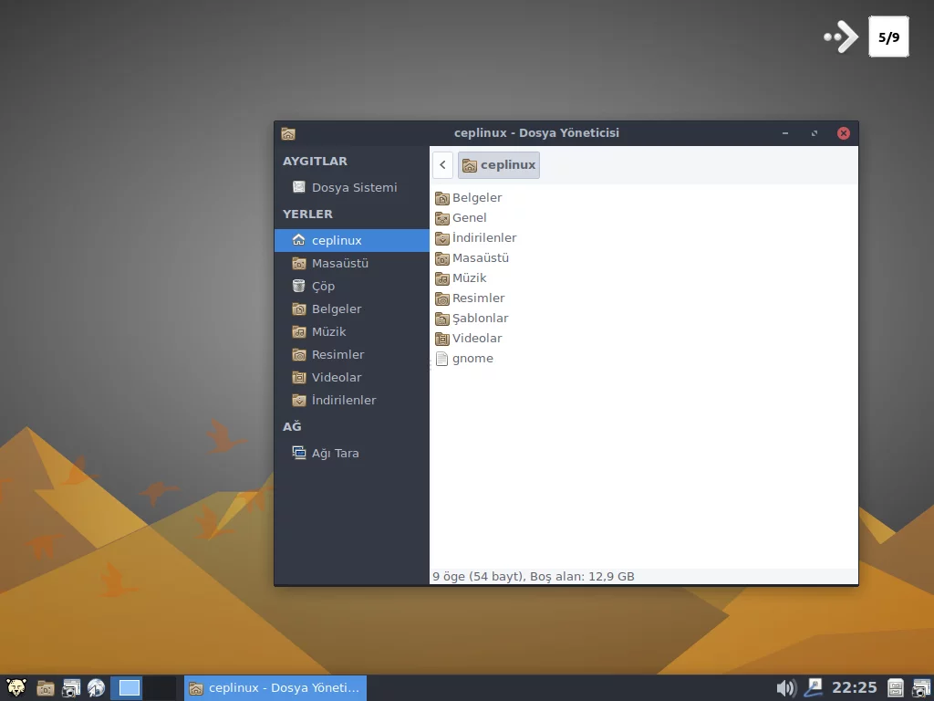Focus the ceplinux Dosya Yöneticisi taskbar entry
934x701 pixels.
(274, 687)
